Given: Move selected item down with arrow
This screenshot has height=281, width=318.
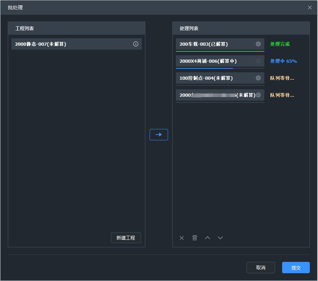Looking at the screenshot, I should [220, 238].
